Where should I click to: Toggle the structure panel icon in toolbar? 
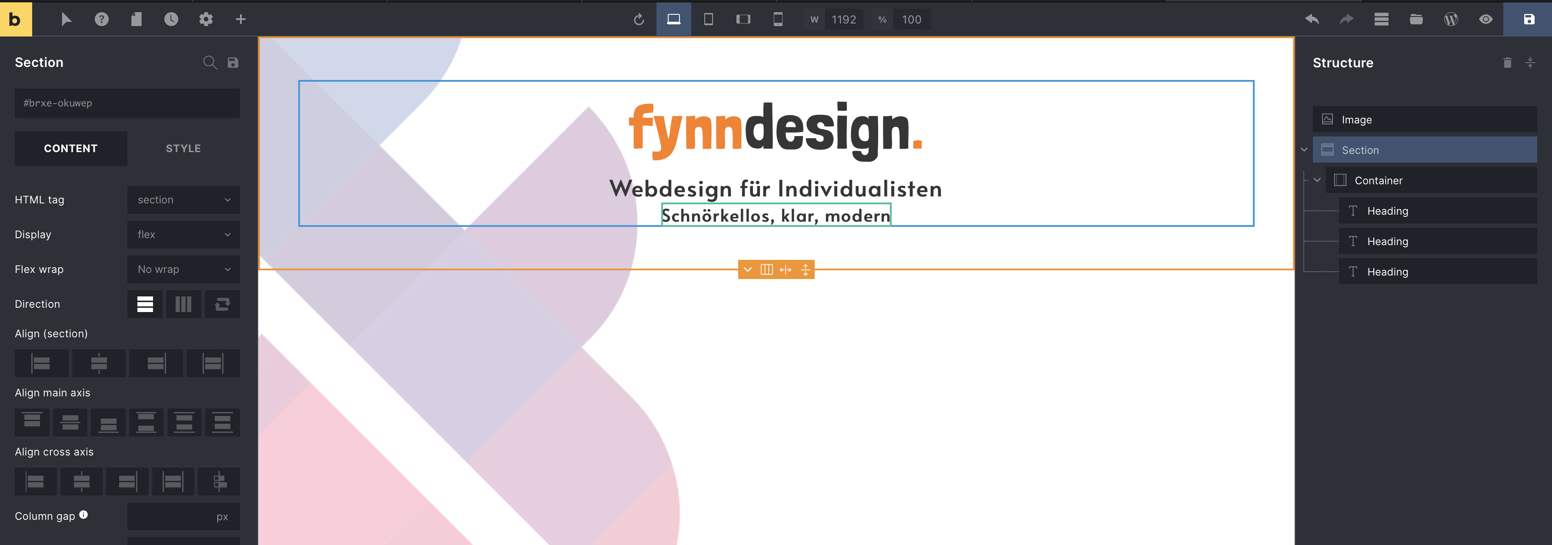tap(1382, 19)
